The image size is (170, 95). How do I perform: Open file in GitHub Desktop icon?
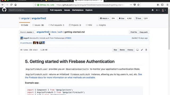(137, 50)
